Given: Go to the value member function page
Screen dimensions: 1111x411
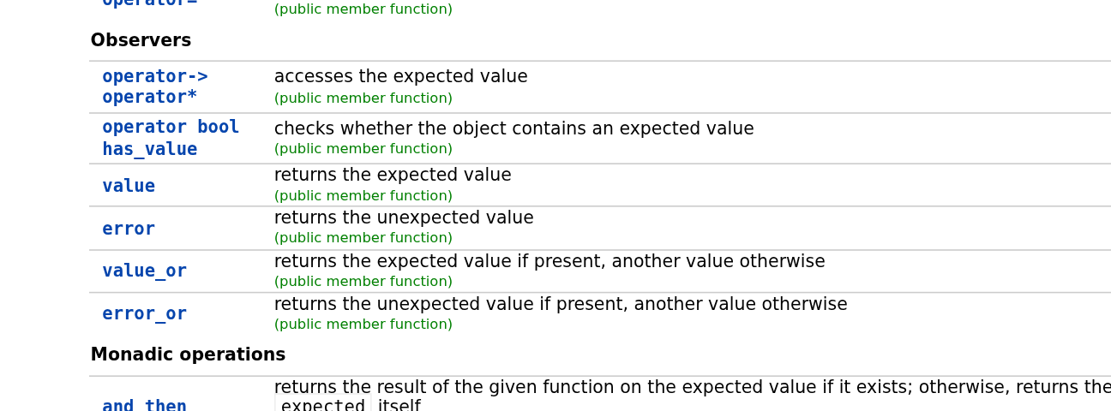Looking at the screenshot, I should [x=129, y=187].
